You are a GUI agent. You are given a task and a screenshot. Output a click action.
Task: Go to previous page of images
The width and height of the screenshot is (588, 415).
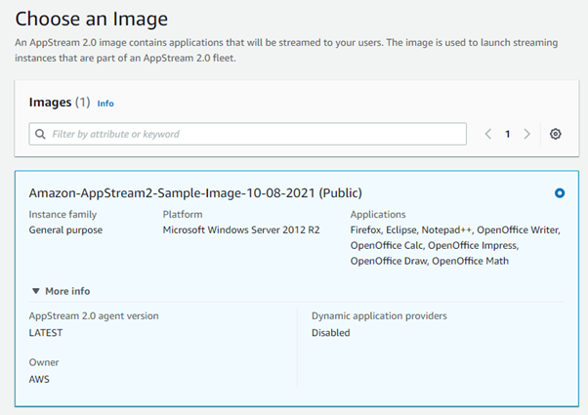click(487, 134)
